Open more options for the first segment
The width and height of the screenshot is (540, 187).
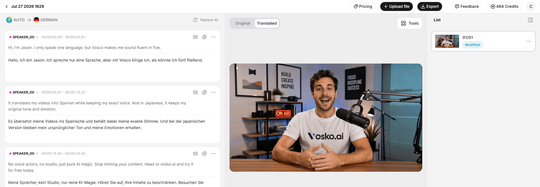coord(213,37)
